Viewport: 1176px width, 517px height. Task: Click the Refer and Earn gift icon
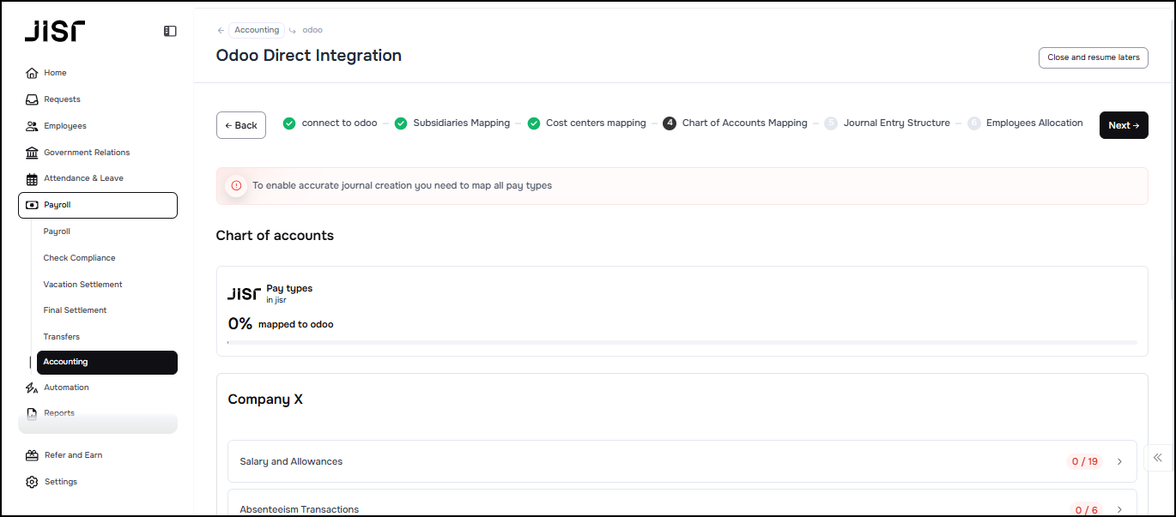[32, 455]
